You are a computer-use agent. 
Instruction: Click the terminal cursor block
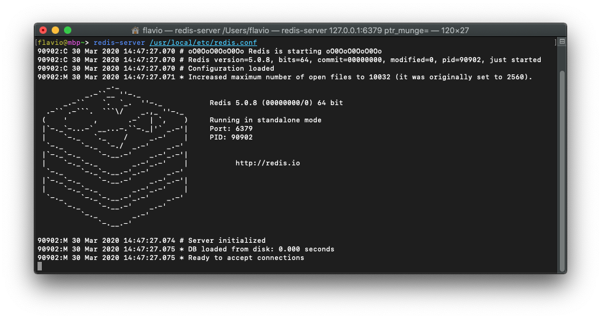40,266
